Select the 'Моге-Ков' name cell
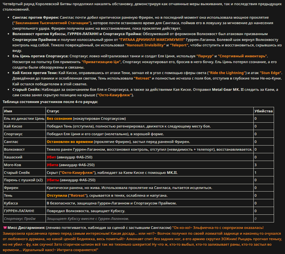 (24, 165)
